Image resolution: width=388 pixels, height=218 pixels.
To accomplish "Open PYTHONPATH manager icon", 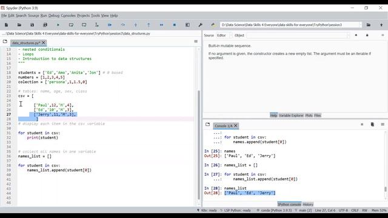I will coord(213,25).
